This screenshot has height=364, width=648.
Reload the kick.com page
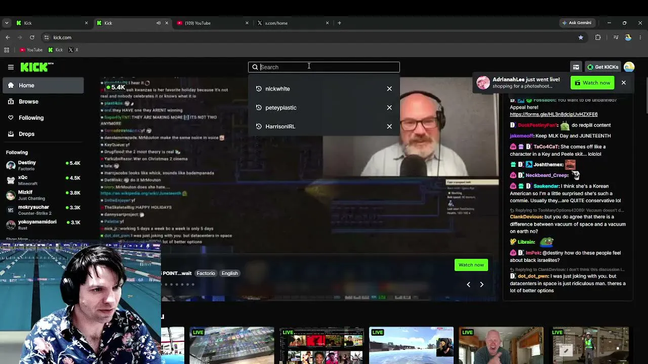coord(32,37)
